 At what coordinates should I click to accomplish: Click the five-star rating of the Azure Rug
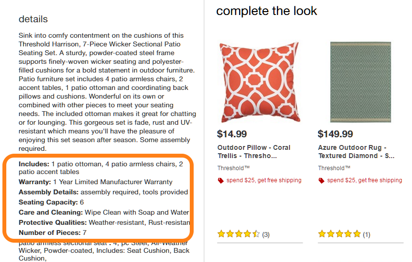click(339, 234)
